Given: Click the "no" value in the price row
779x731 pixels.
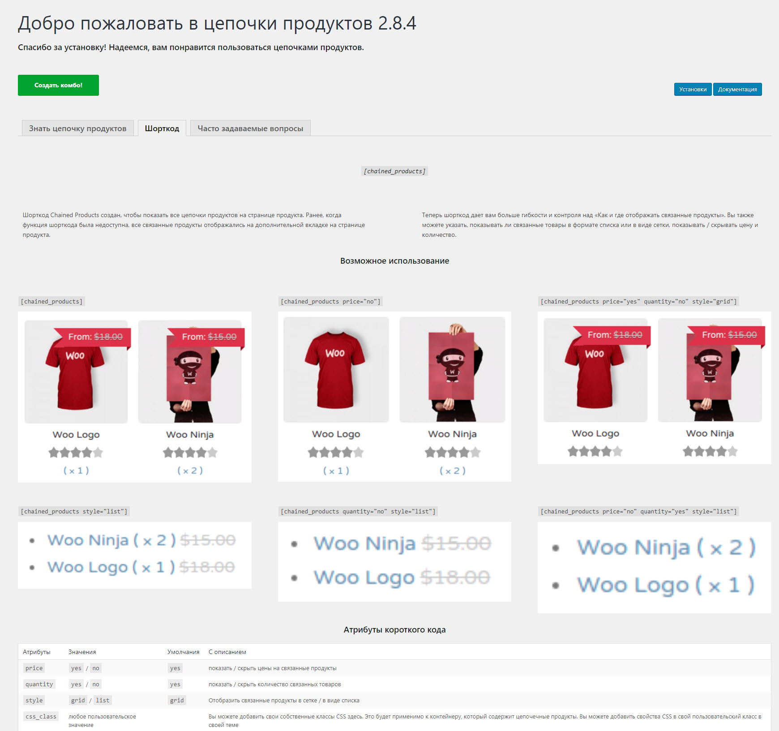Looking at the screenshot, I should tap(96, 668).
